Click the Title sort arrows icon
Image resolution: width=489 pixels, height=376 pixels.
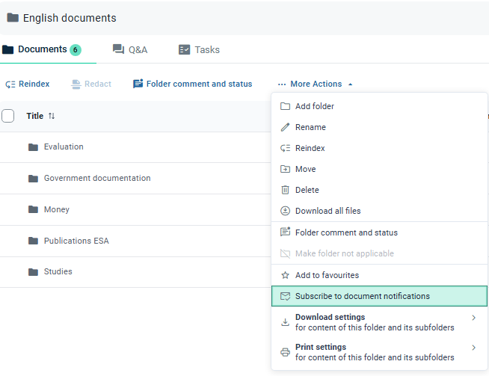click(52, 116)
